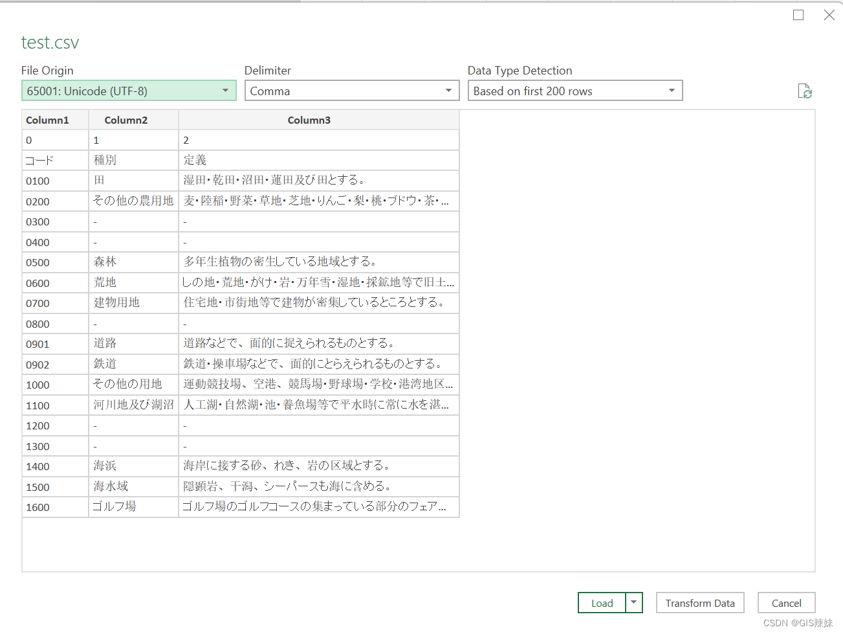This screenshot has width=843, height=634.
Task: Click the 海浜 cell
Action: coord(133,466)
